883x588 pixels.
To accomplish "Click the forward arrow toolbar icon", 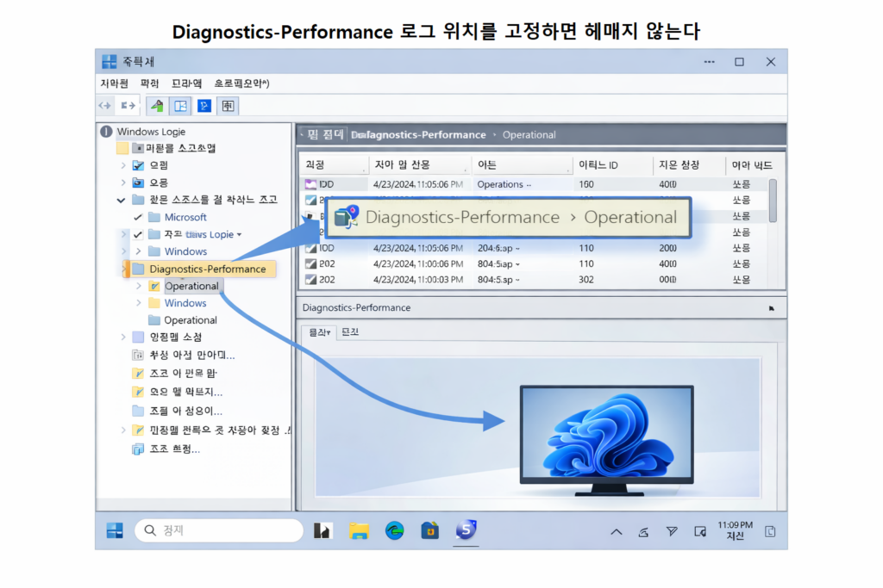I will click(128, 106).
